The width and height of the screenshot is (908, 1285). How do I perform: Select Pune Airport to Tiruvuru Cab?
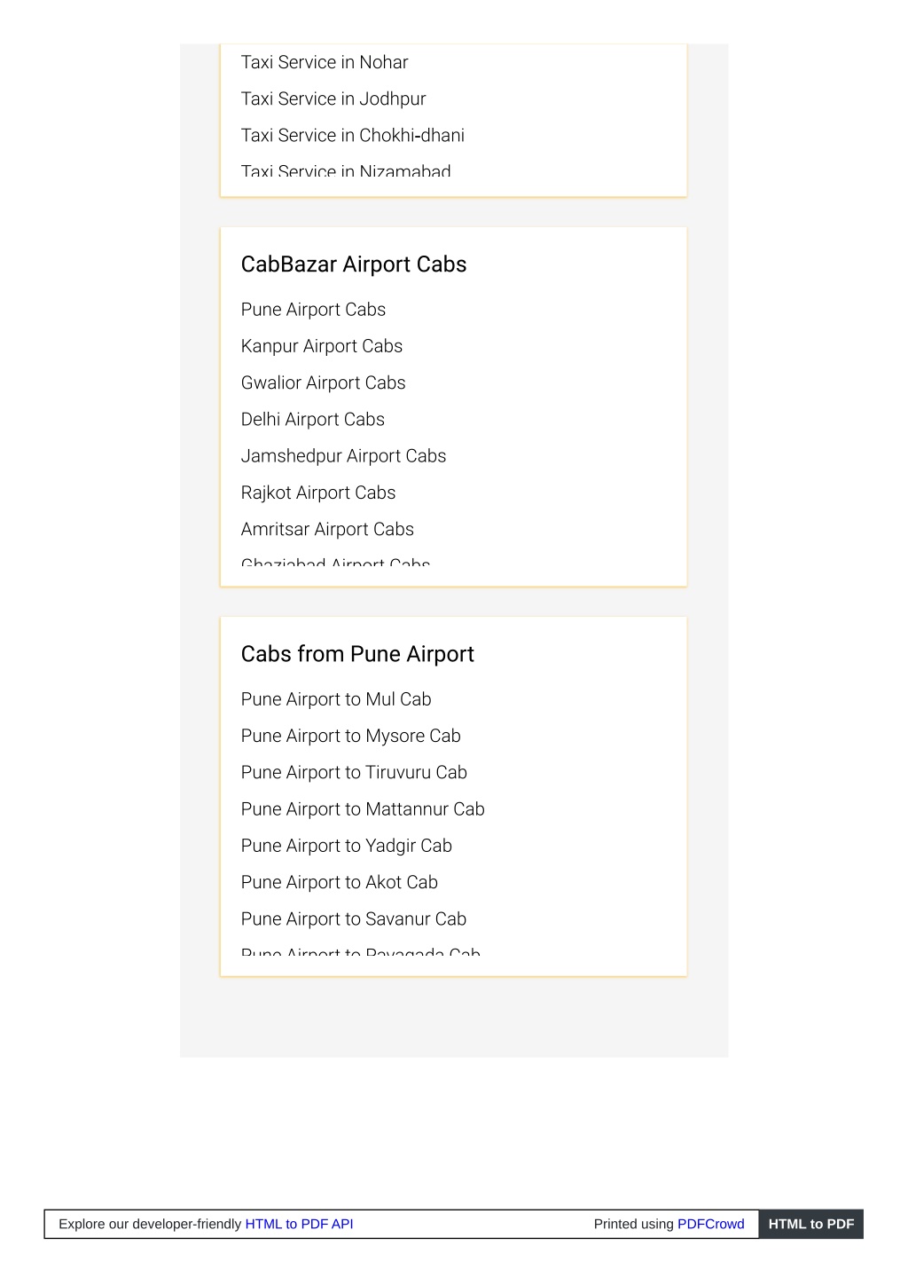click(x=354, y=772)
